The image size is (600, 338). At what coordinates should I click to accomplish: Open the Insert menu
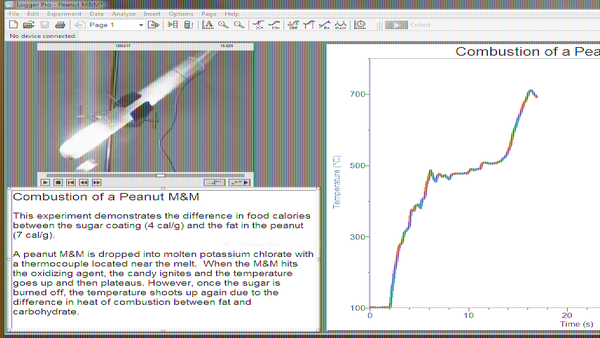point(152,14)
